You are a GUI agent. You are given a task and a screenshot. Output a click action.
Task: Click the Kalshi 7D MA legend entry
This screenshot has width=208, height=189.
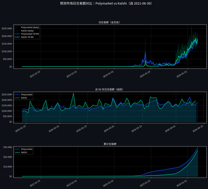[x=24, y=37]
